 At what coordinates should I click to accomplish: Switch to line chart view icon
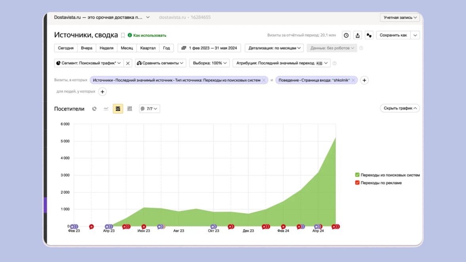[106, 109]
